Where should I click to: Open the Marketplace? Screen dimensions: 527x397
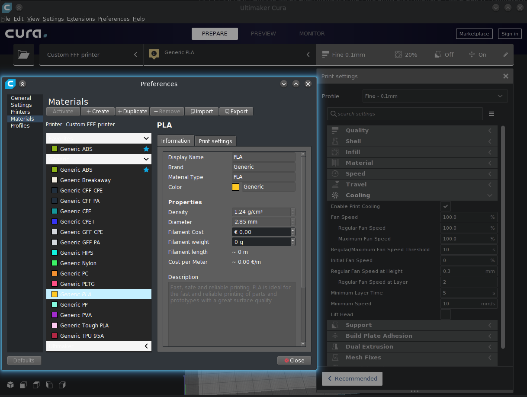coord(474,34)
